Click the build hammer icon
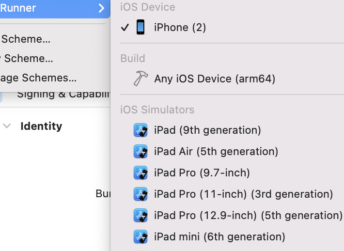This screenshot has width=344, height=251. pos(141,78)
